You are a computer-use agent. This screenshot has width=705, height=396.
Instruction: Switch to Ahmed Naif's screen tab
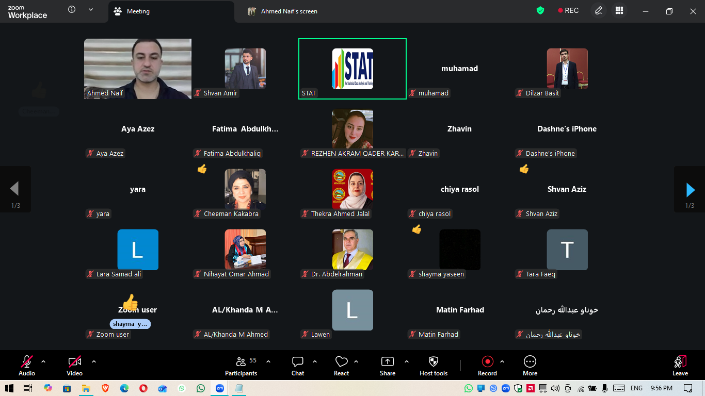[289, 11]
